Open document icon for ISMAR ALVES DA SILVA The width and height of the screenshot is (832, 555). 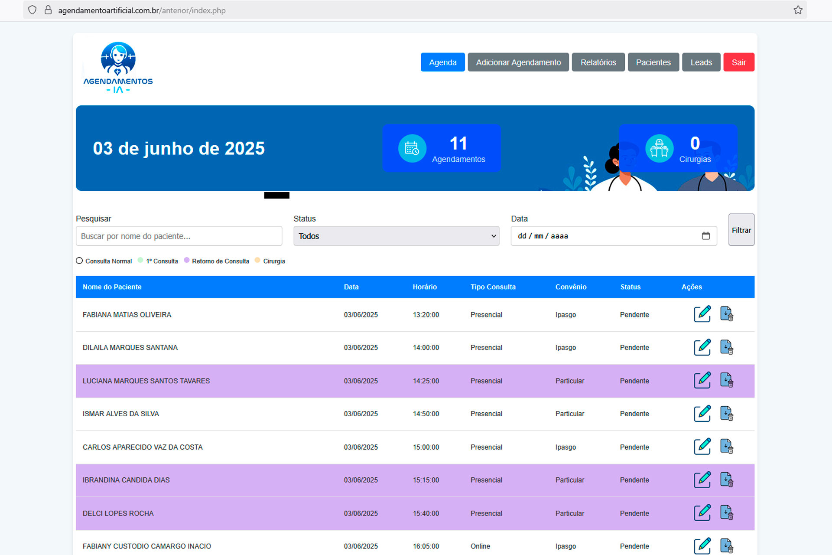click(727, 414)
